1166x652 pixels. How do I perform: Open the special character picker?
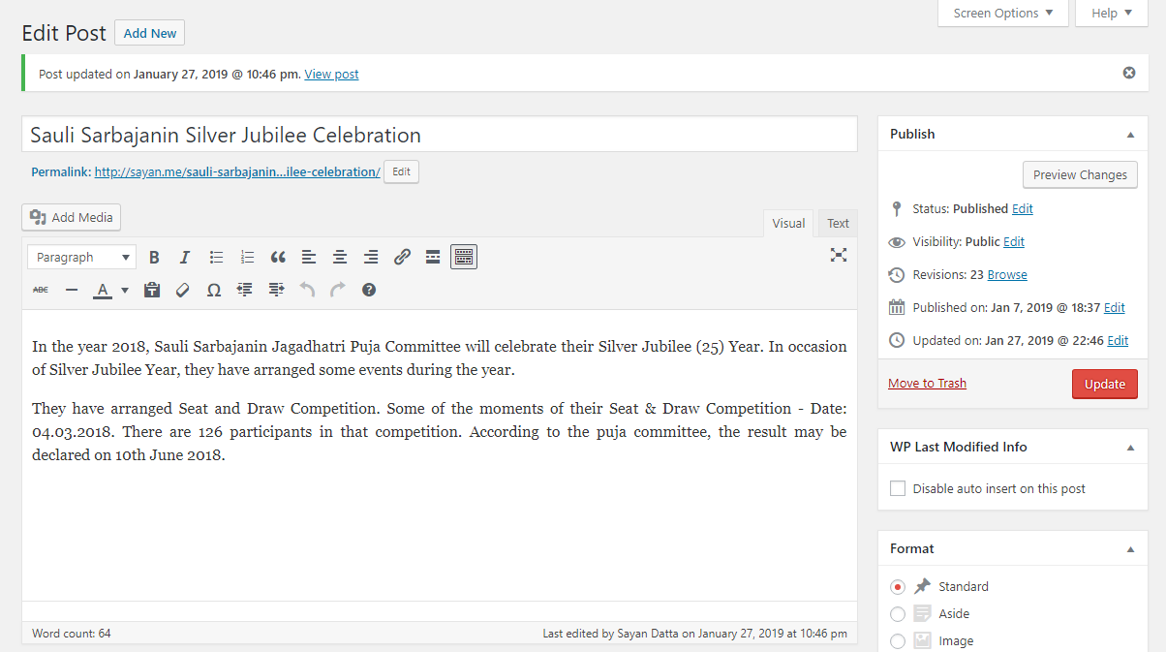pyautogui.click(x=214, y=290)
